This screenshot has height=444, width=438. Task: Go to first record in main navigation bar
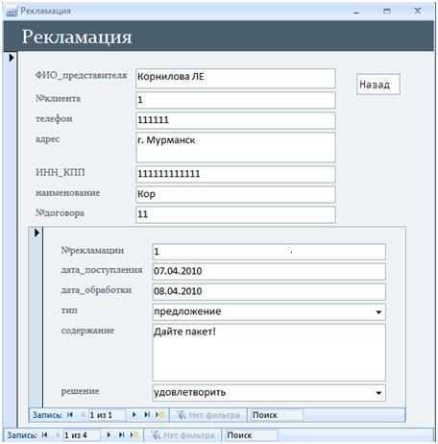coord(45,434)
